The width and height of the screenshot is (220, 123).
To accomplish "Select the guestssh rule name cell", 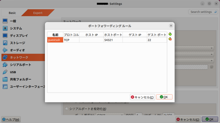I will [55, 40].
